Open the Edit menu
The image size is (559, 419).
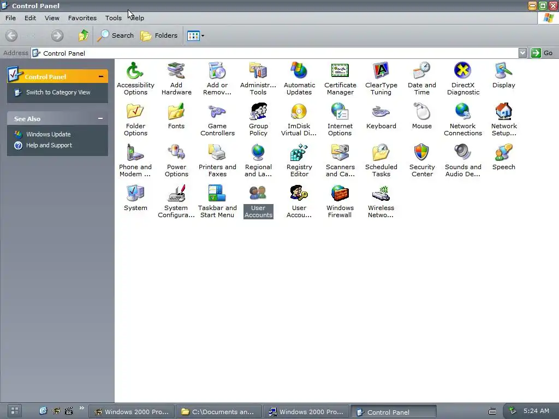pos(30,18)
